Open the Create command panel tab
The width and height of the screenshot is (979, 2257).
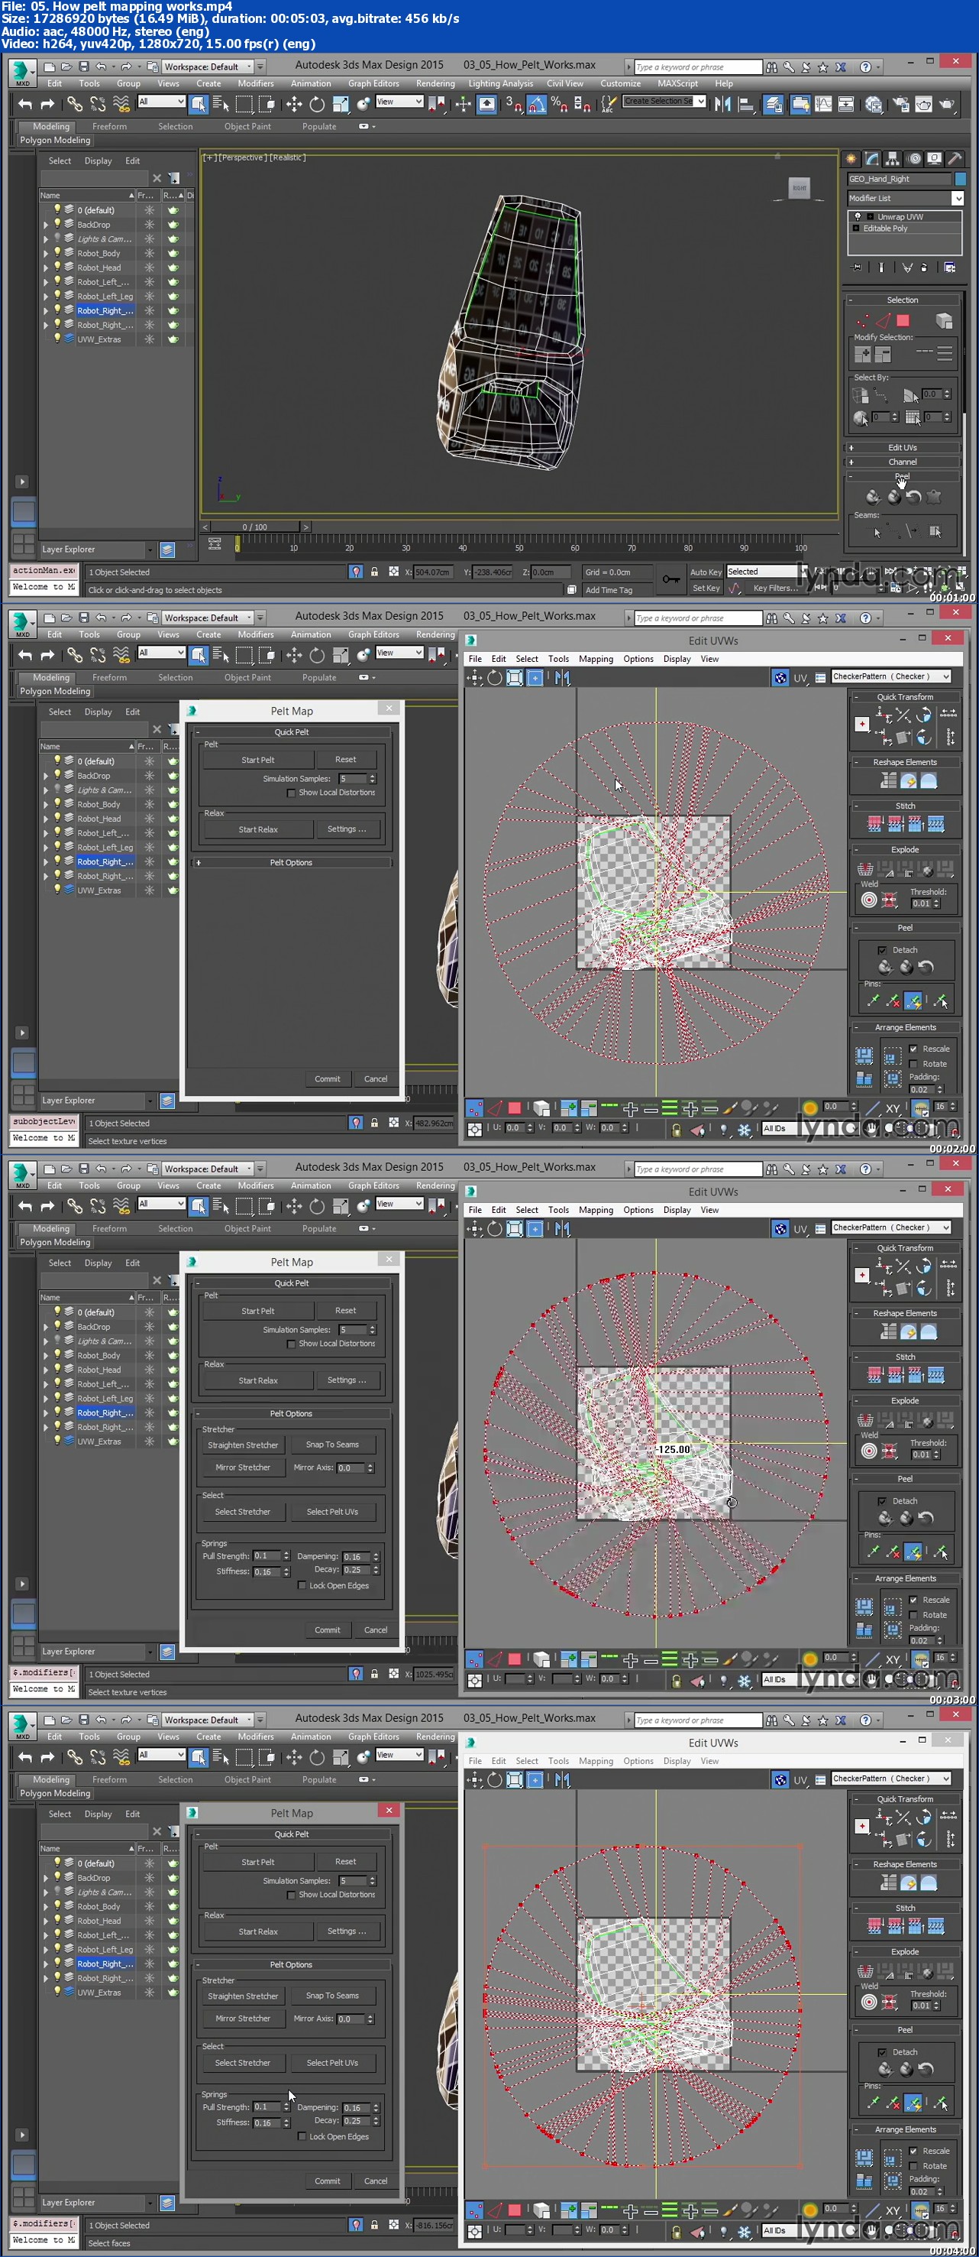tap(850, 158)
